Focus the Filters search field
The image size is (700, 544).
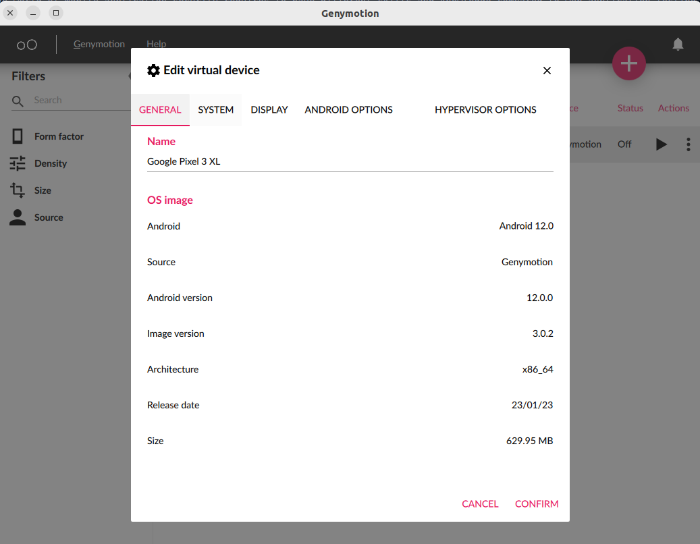pos(80,101)
